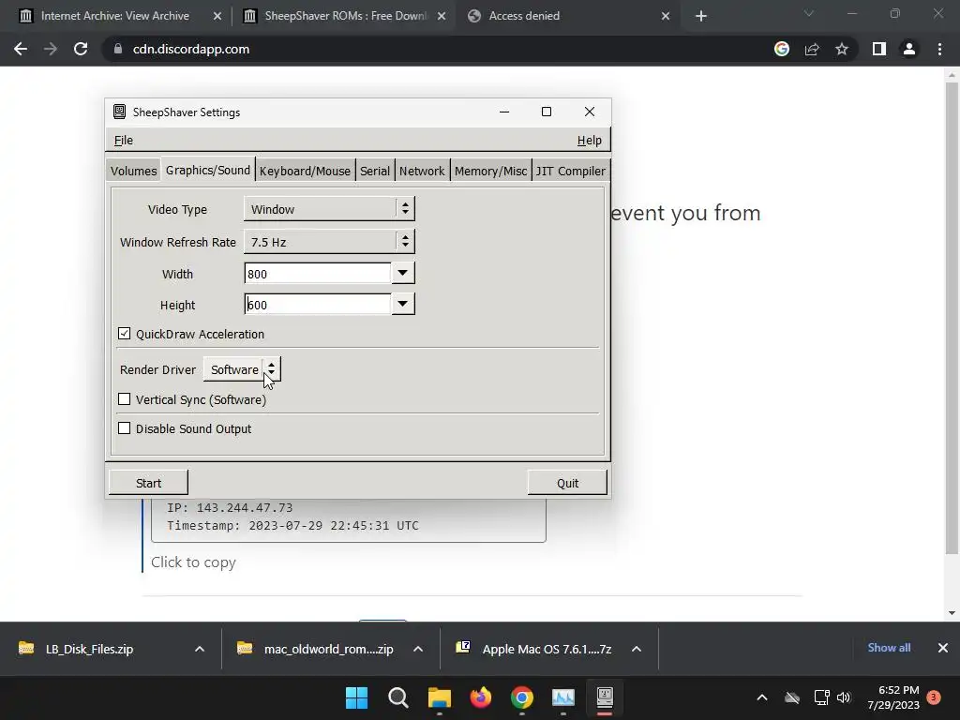This screenshot has height=720, width=960.
Task: Close the Internet Archive tab
Action: tap(217, 16)
